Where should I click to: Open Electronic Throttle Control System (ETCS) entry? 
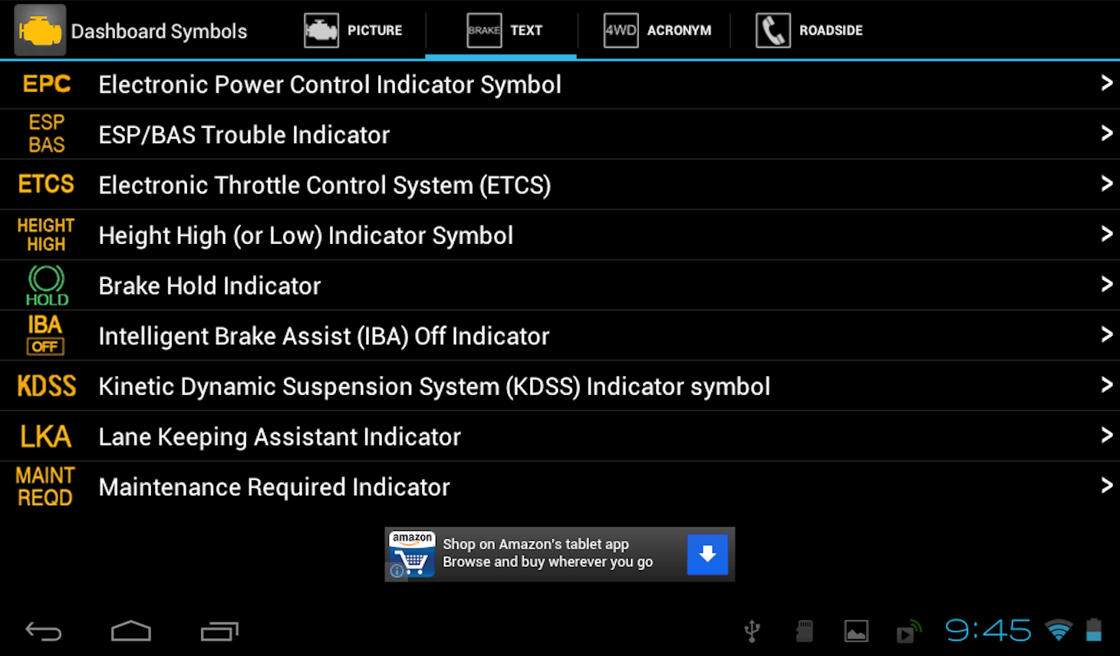(560, 185)
